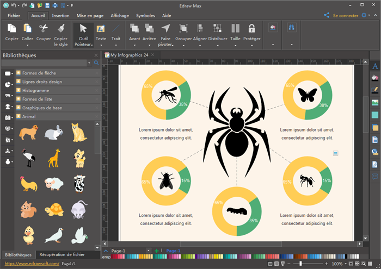Click the Copier (copy) icon

click(x=11, y=28)
